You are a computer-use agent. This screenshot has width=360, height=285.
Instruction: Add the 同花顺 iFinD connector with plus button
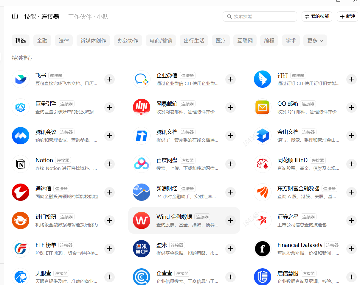[352, 164]
